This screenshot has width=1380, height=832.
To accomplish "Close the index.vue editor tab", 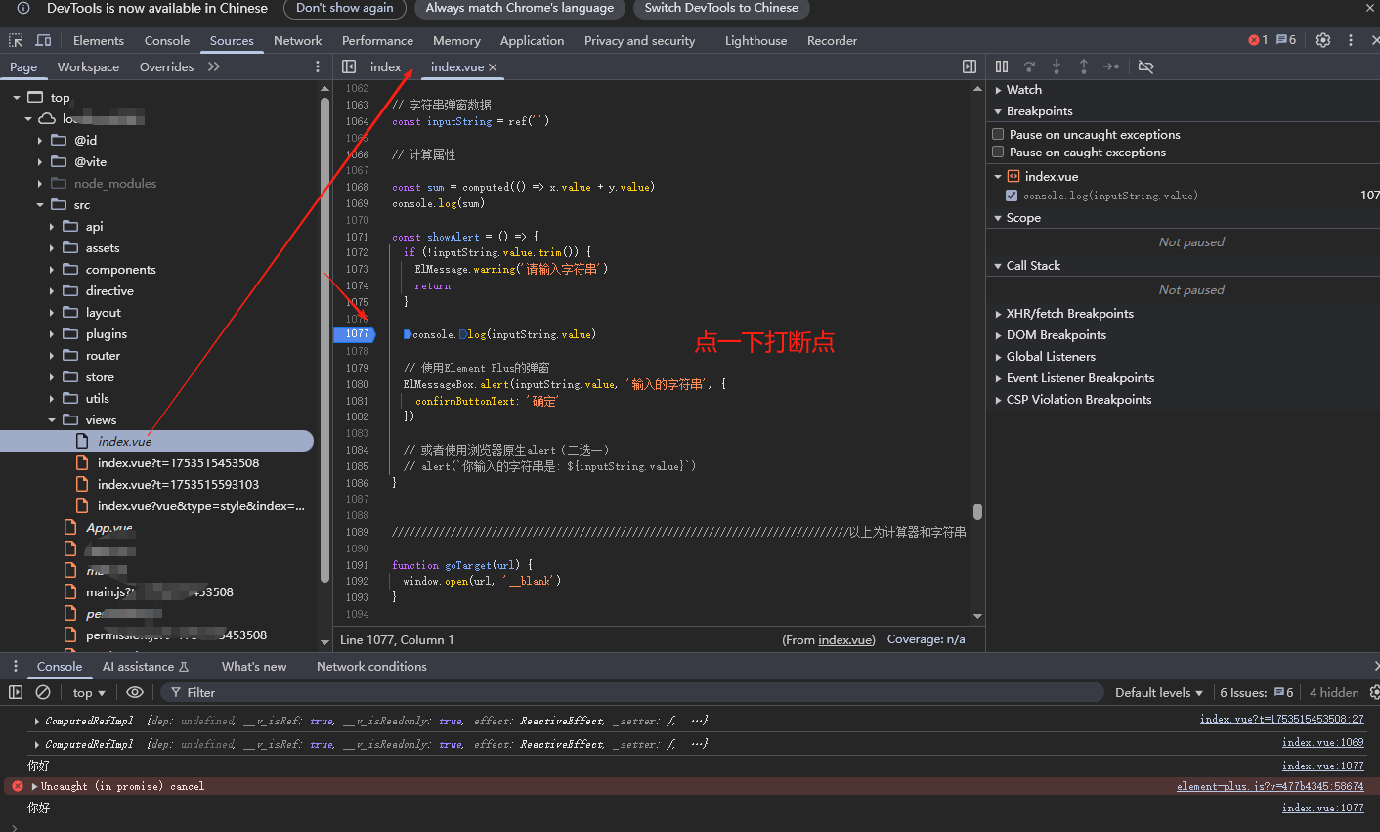I will (493, 67).
